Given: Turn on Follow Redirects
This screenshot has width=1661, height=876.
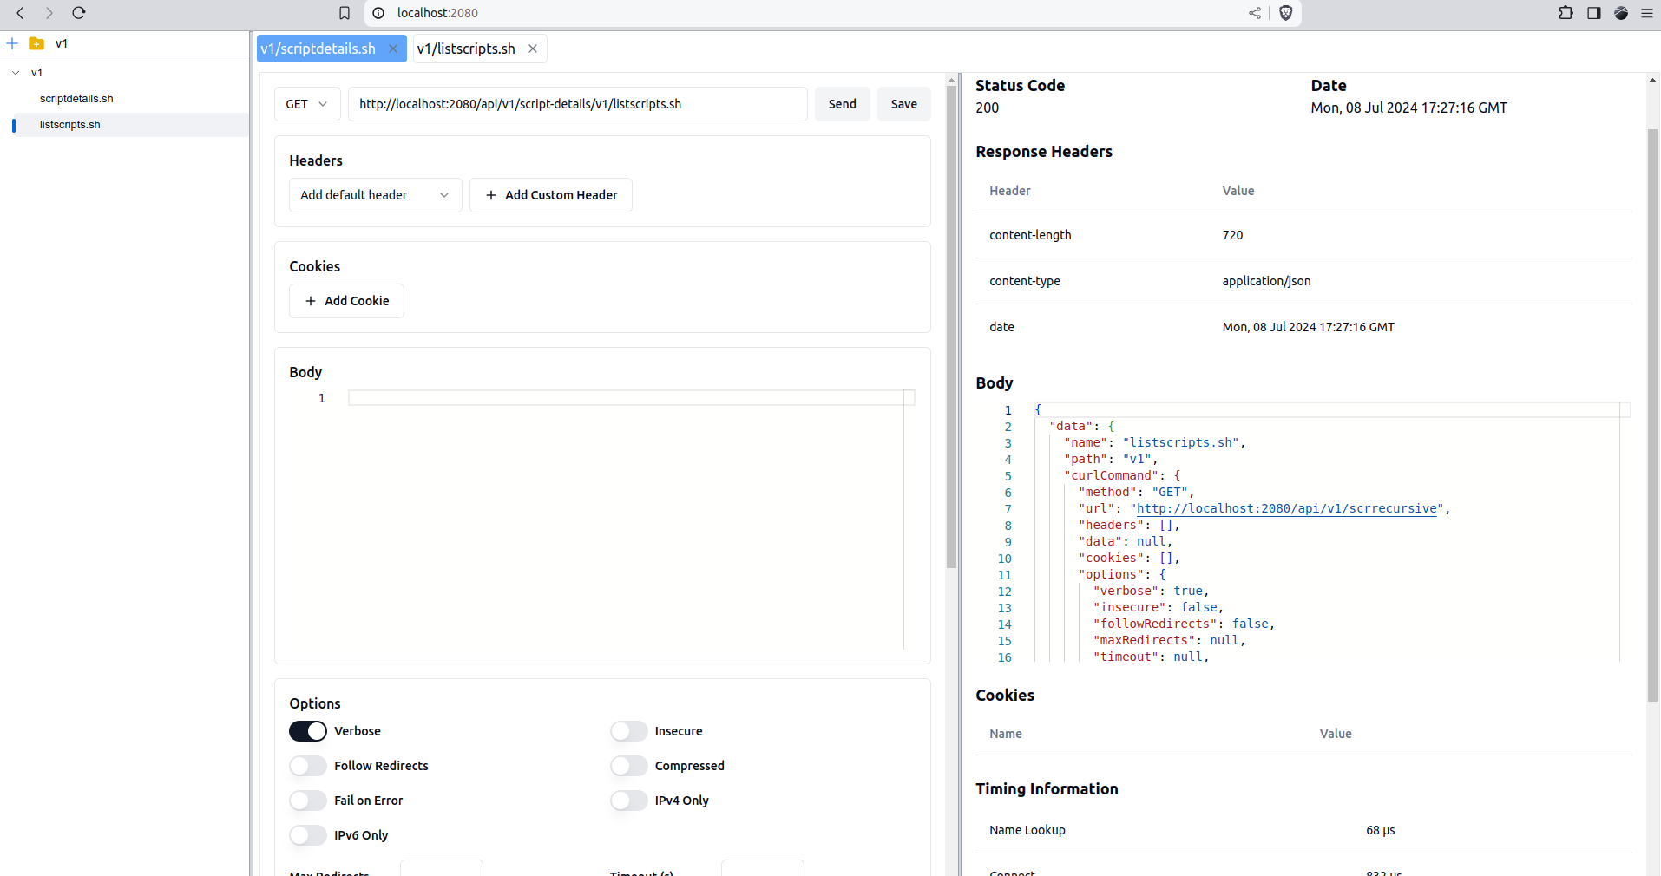Looking at the screenshot, I should pyautogui.click(x=308, y=766).
